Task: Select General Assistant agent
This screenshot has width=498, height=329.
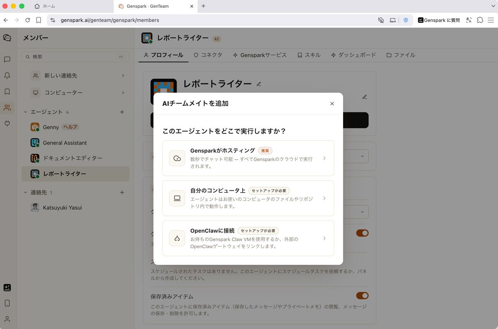Action: pos(76,143)
